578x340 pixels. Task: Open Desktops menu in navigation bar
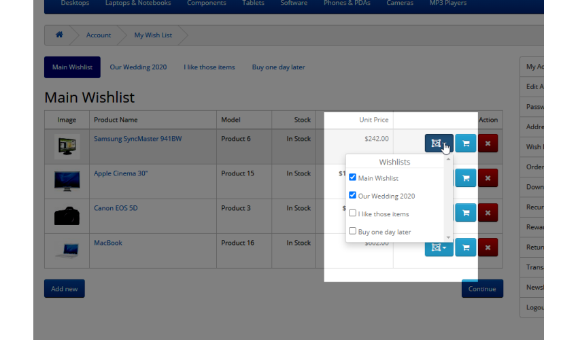75,3
